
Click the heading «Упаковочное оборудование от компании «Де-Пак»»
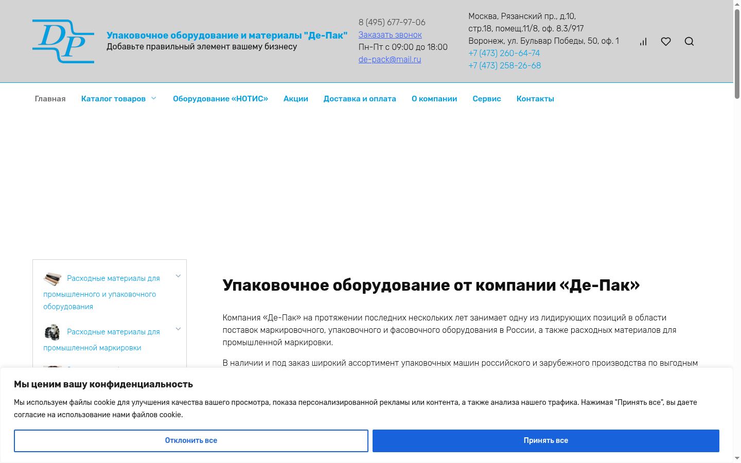click(x=431, y=285)
